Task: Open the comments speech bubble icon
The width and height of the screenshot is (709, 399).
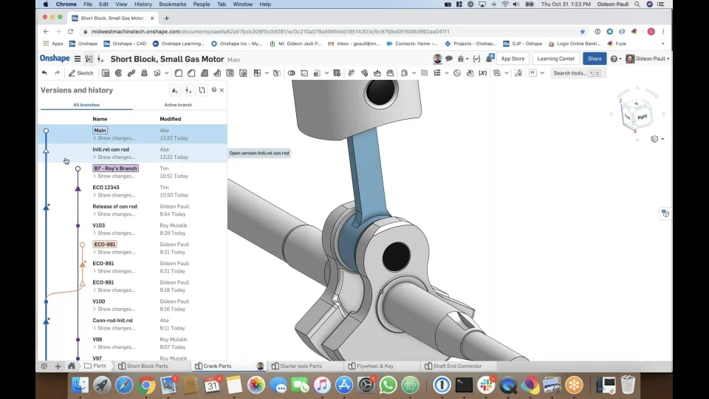Action: pos(449,59)
